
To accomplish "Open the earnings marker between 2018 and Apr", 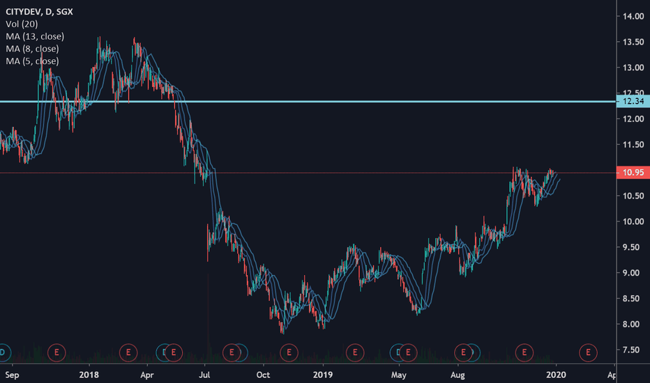I will [128, 353].
